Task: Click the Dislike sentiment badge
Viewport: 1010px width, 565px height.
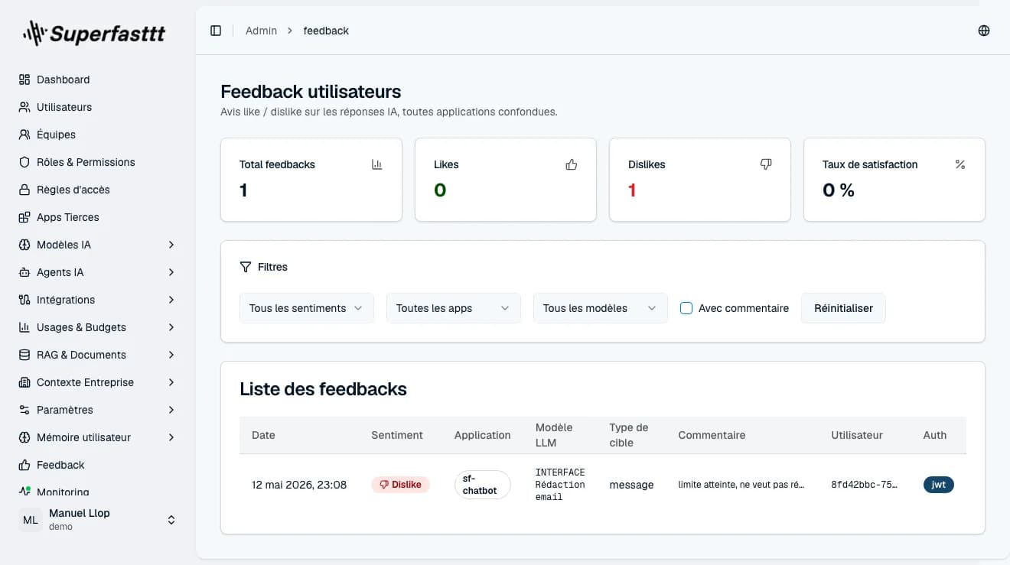Action: click(x=401, y=485)
